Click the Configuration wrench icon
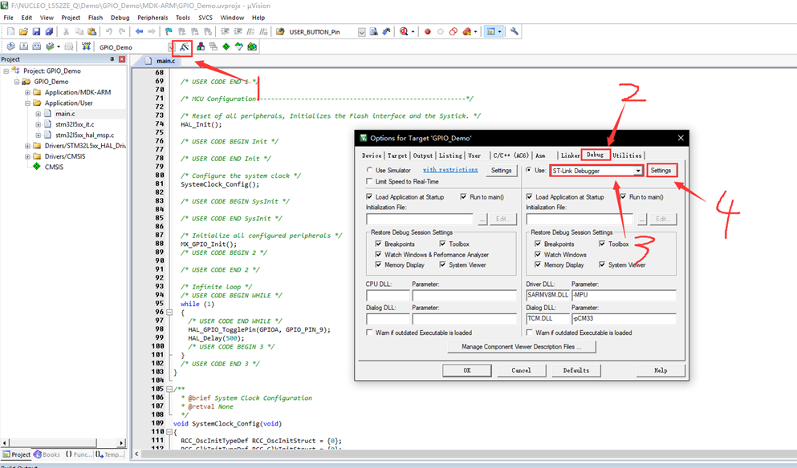 [x=514, y=32]
